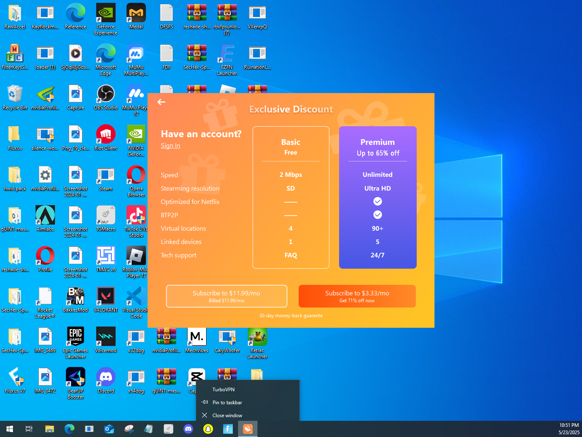Select VXenrpQ desktop icon
Screen dimensions: 582x437
(257, 17)
